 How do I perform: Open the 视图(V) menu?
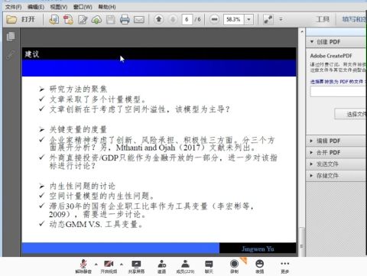59,7
